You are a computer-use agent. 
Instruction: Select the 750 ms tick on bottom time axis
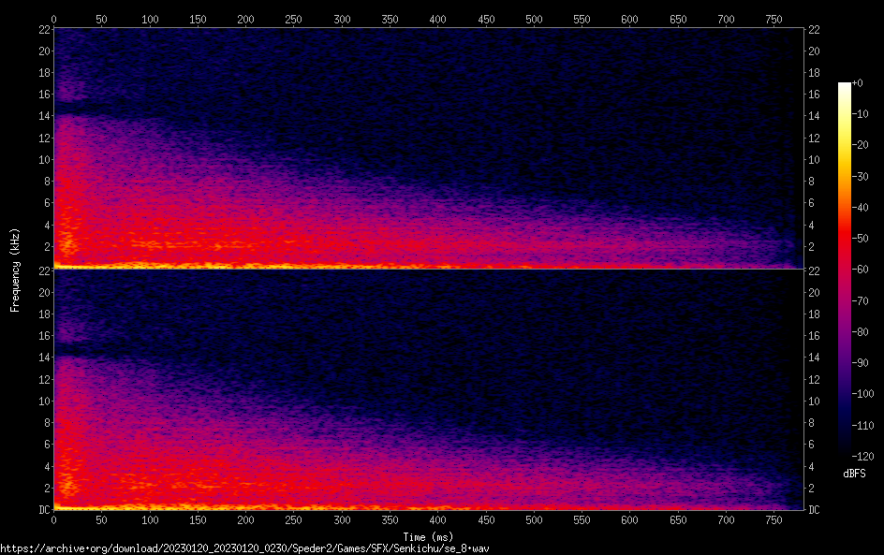773,520
